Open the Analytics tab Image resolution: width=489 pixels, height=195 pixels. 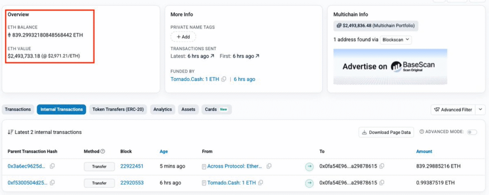(x=162, y=110)
